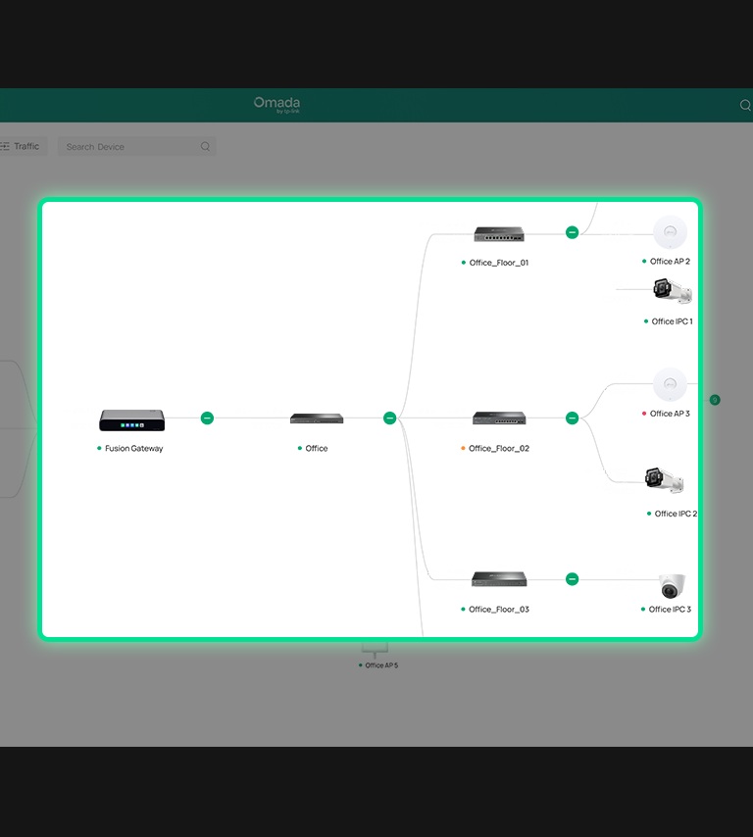This screenshot has width=753, height=837.
Task: Click the Office IPC 3 label
Action: pyautogui.click(x=670, y=609)
